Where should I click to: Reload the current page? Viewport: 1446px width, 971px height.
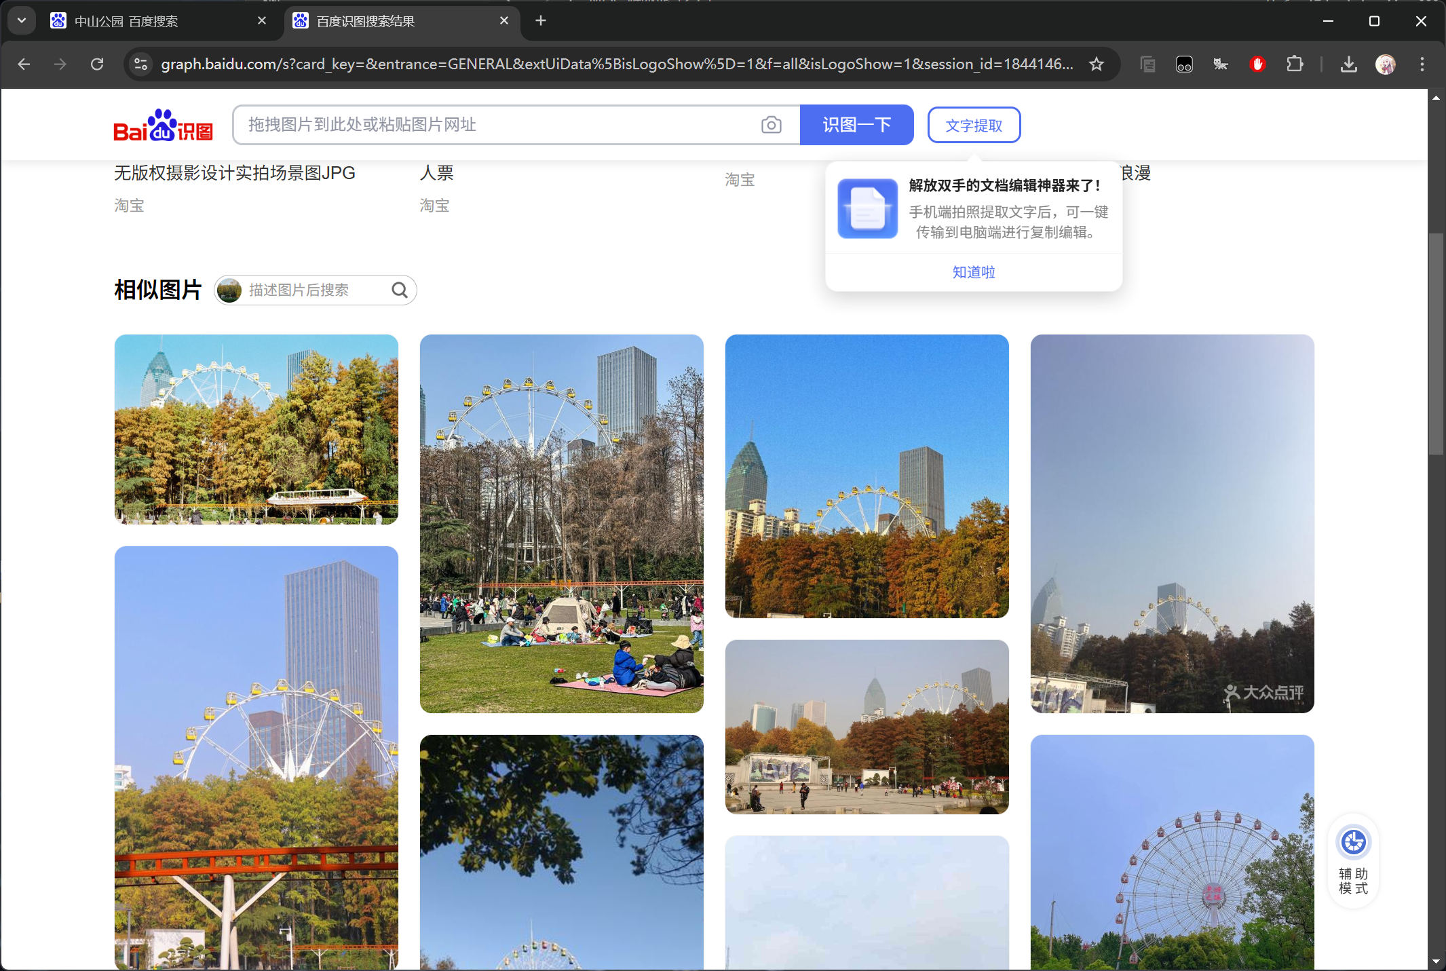click(x=97, y=64)
